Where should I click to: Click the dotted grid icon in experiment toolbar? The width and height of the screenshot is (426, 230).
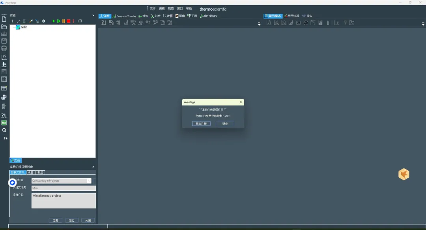(25, 21)
